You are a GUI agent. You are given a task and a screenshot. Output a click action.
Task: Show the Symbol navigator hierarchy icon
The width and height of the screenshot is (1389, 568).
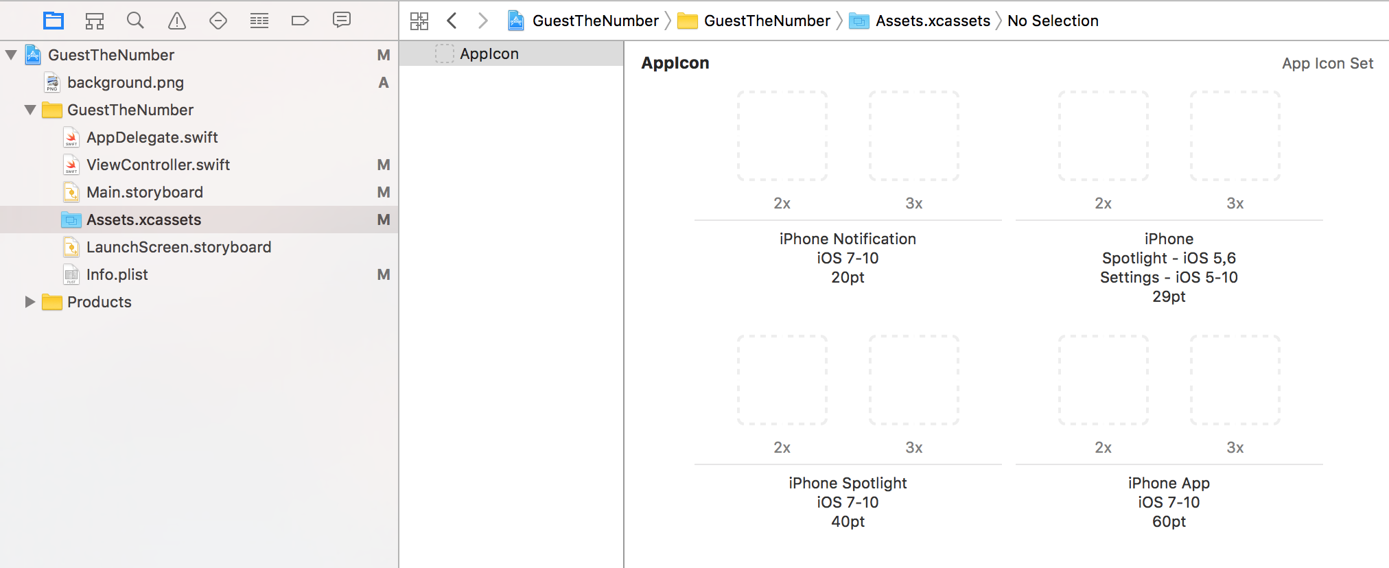coord(95,21)
